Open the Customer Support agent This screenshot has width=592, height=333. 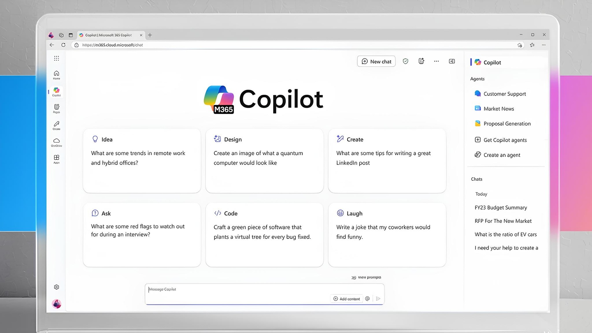(x=504, y=93)
